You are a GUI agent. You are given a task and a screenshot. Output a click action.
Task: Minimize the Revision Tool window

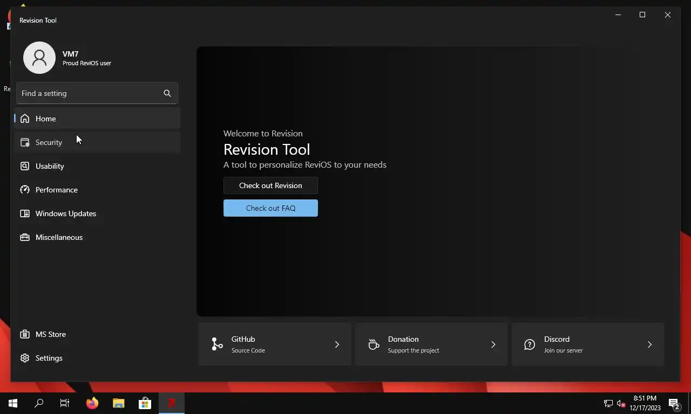point(618,15)
